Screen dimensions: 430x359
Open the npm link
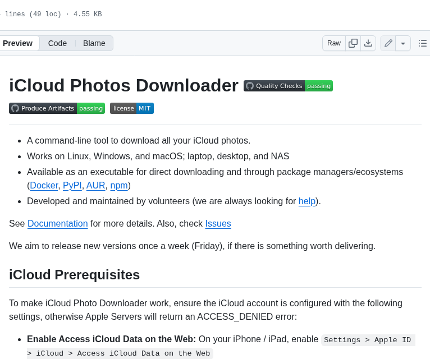coord(119,186)
